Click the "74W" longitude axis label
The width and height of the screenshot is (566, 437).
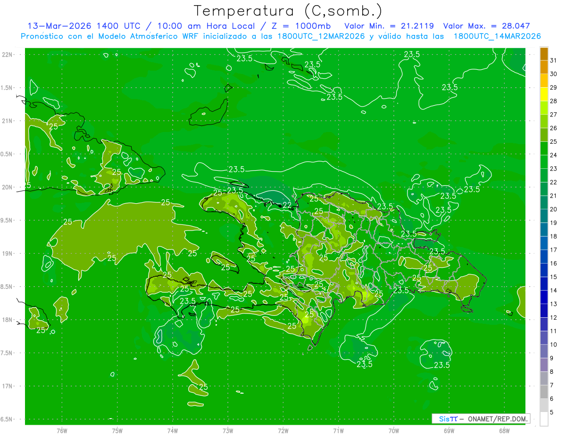pos(172,430)
